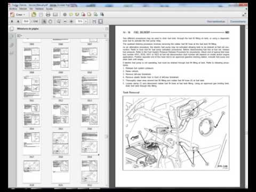Select the marquee zoom tool
Viewport: 256px width, 192px height.
[x=59, y=21]
